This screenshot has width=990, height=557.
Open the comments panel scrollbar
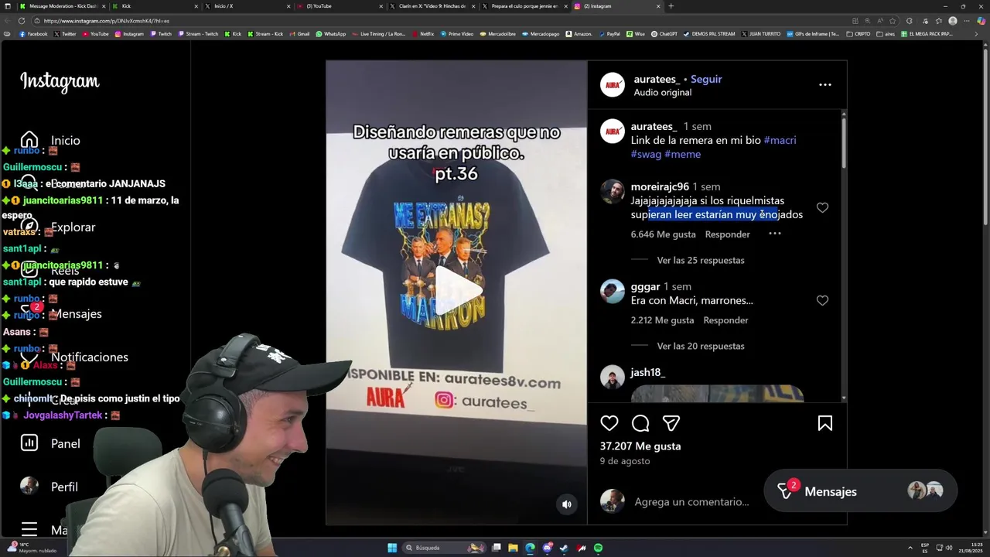tap(843, 142)
